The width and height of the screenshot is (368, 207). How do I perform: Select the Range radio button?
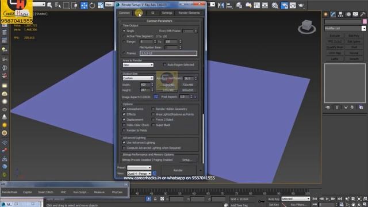[124, 41]
